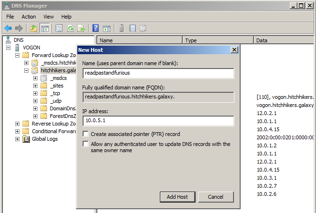Expand the Reverse Lookup Zones node
316x213 pixels.
point(18,124)
